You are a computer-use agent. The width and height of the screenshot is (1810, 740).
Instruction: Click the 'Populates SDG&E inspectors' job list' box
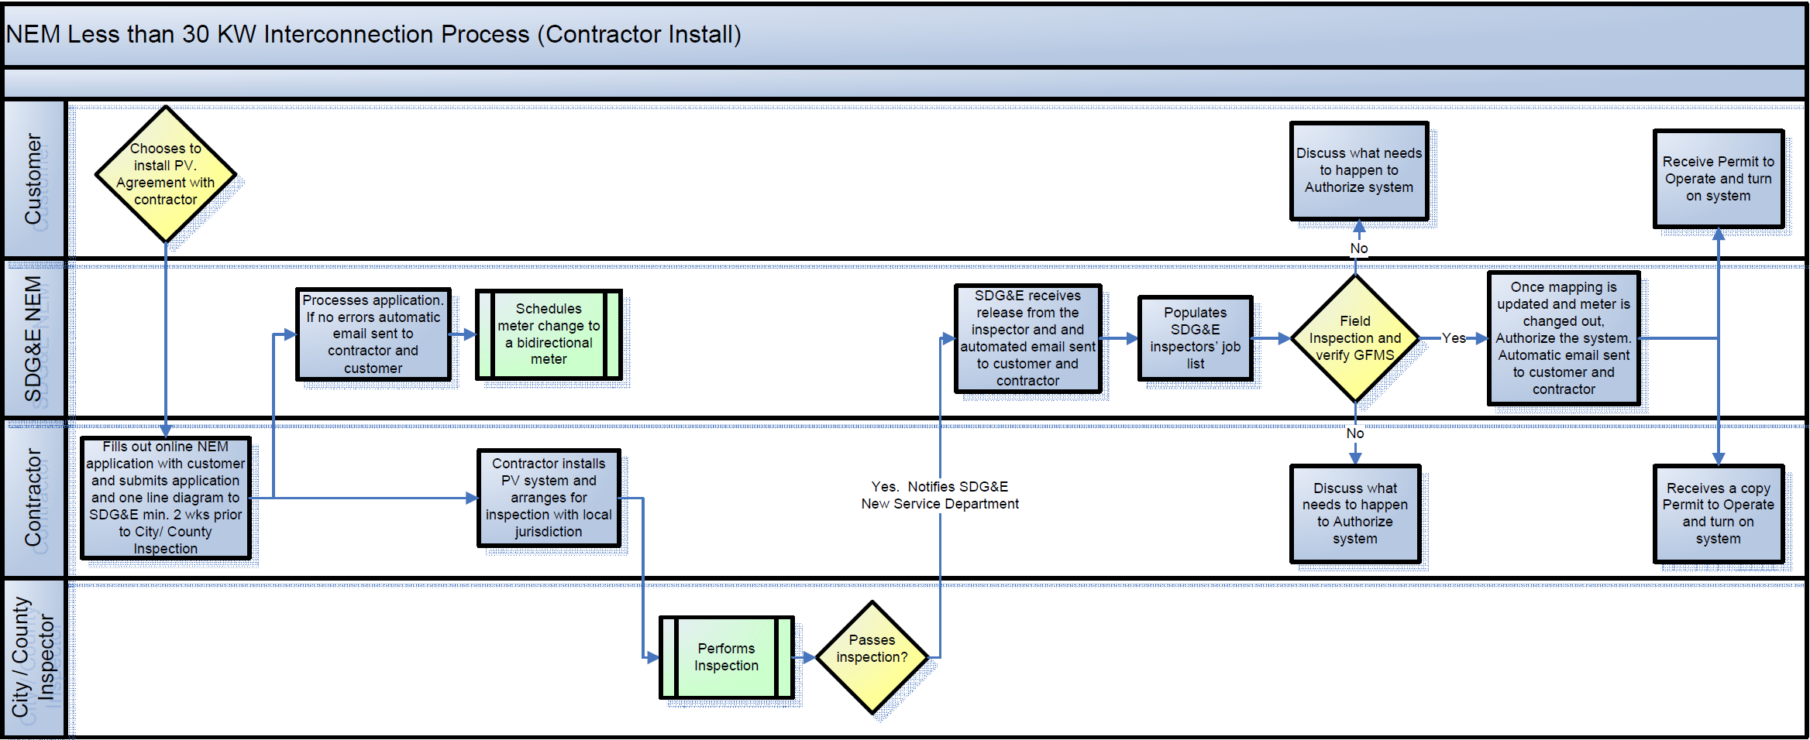pos(1196,339)
